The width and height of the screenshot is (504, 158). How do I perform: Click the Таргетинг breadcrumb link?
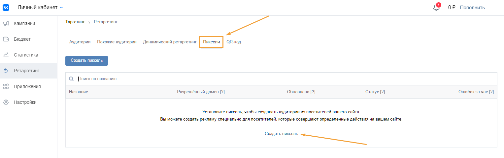point(75,22)
